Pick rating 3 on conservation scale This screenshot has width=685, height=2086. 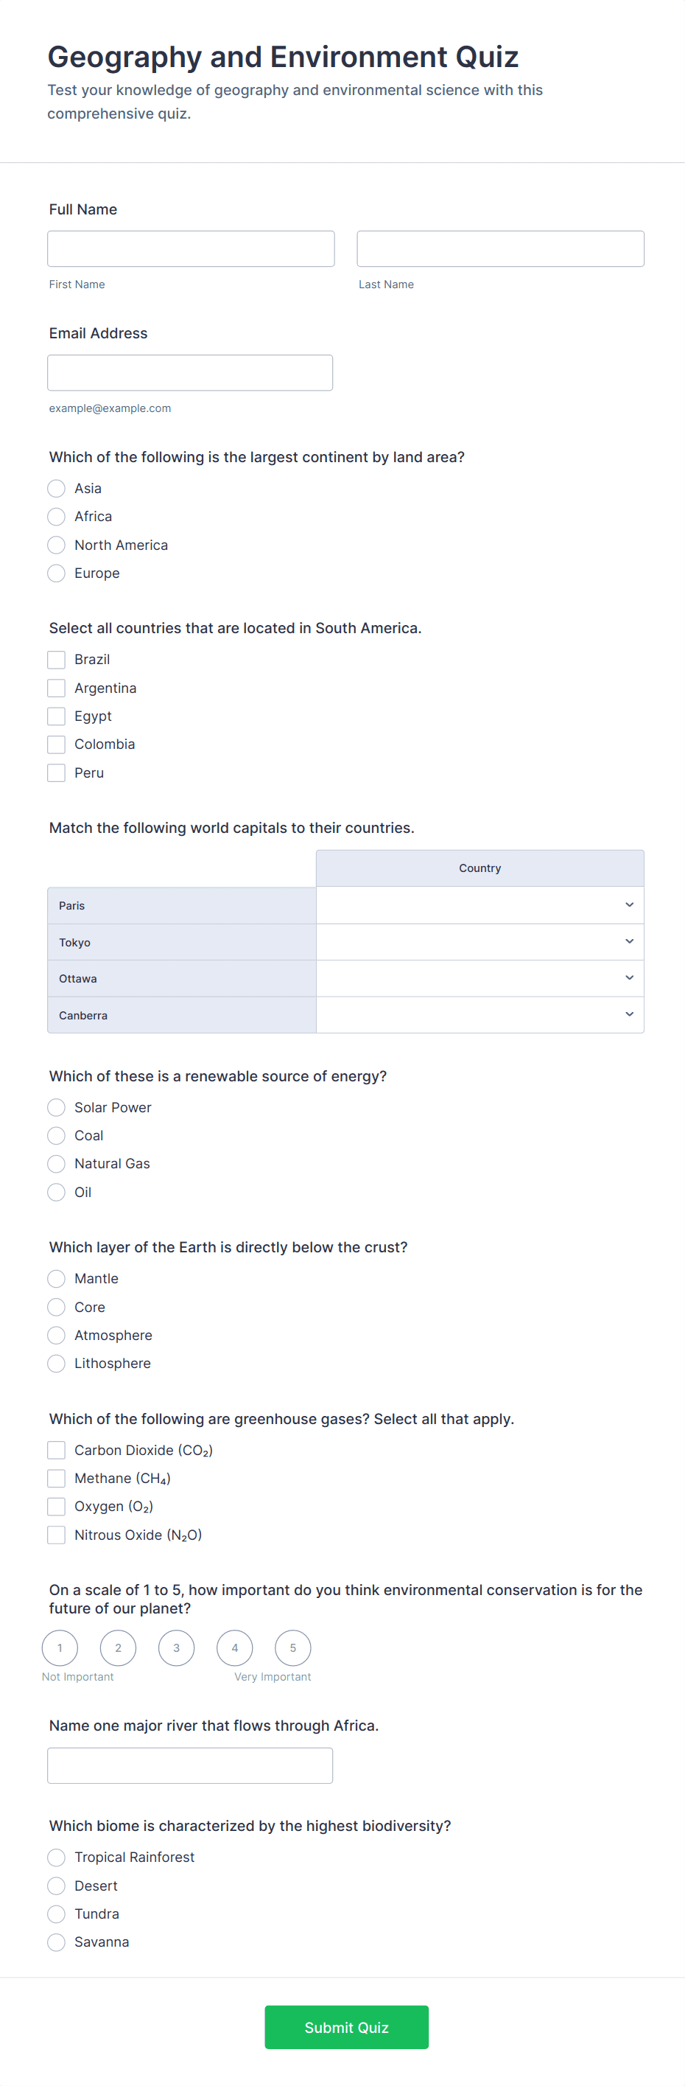(x=176, y=1647)
